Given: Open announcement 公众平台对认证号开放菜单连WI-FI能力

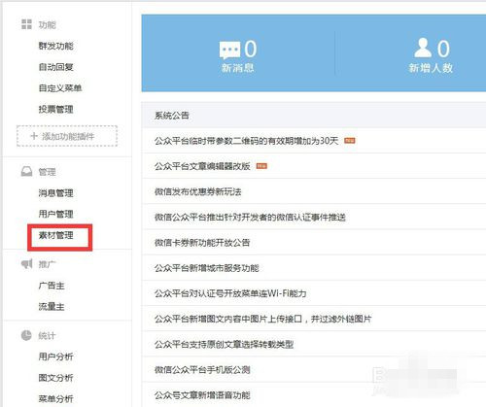Looking at the screenshot, I should (x=230, y=293).
